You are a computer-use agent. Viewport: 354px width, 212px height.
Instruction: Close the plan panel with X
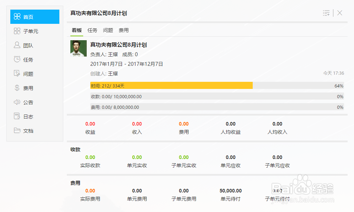[x=340, y=13]
